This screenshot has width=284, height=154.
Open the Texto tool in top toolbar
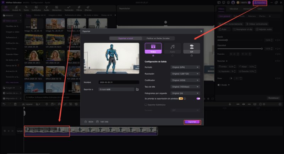[x=26, y=9]
